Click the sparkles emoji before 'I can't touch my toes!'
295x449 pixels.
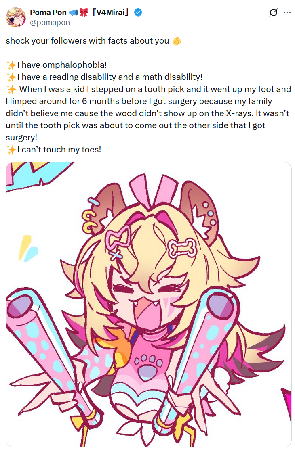point(11,150)
